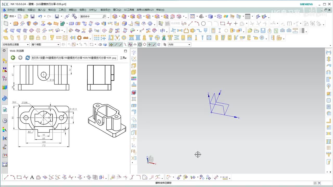This screenshot has width=333, height=187.
Task: Open the 首选项(P) menu
Action: pyautogui.click(x=105, y=10)
